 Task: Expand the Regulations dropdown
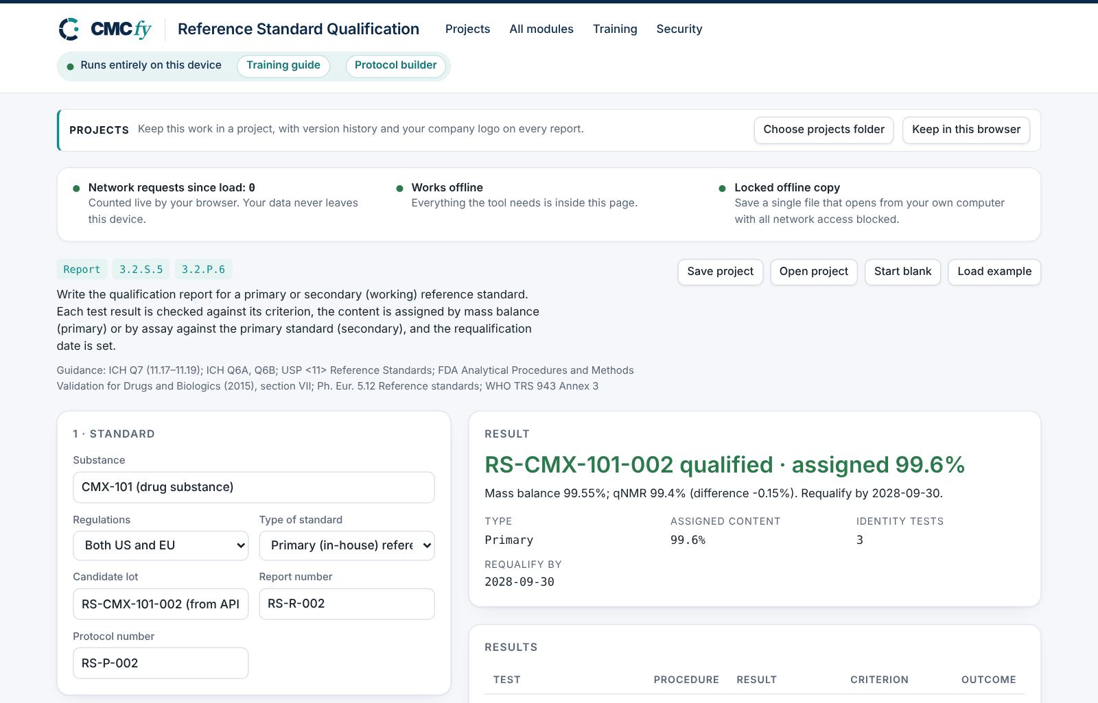click(161, 545)
